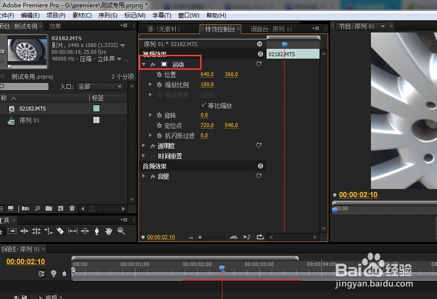
Task: Toggle animation stopwatch for 旋转
Action: [x=159, y=115]
